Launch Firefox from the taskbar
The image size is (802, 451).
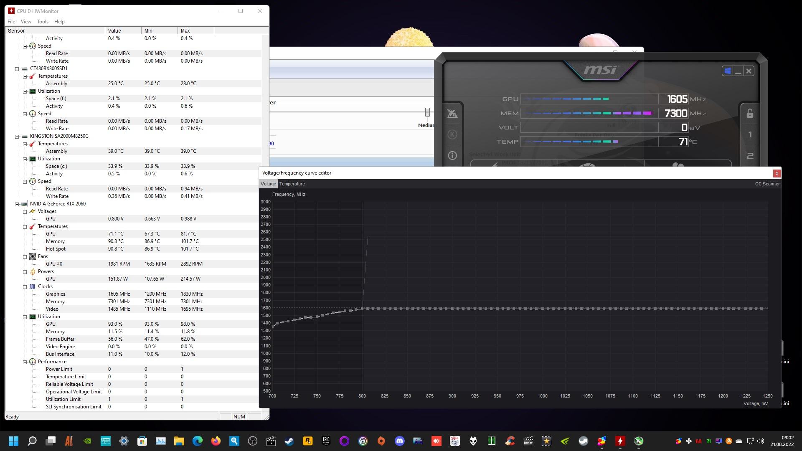coord(216,441)
